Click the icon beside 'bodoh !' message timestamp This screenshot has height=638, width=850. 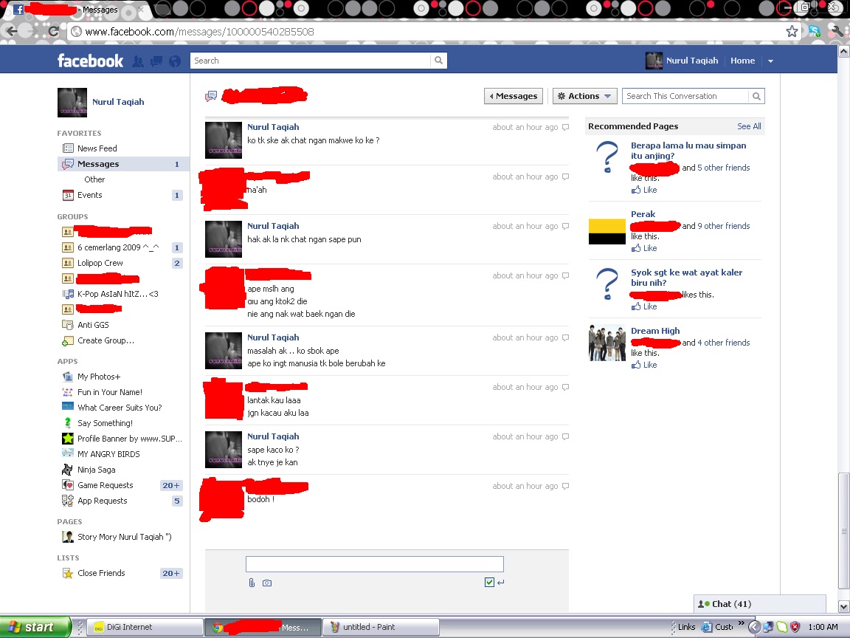point(565,486)
